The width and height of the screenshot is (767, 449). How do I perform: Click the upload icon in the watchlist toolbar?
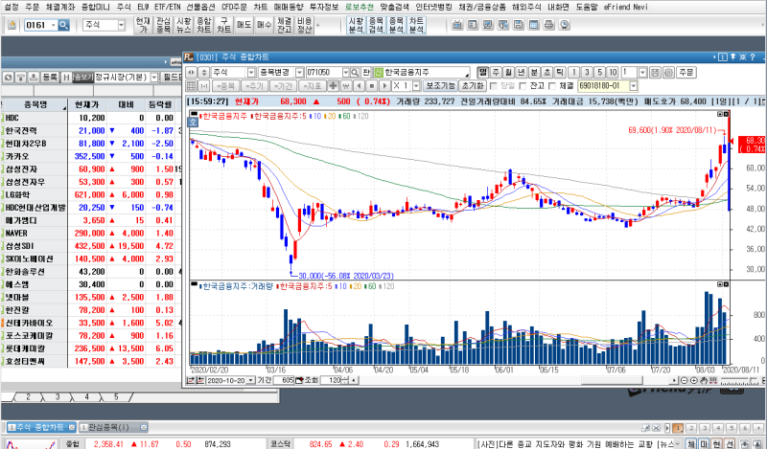click(34, 78)
